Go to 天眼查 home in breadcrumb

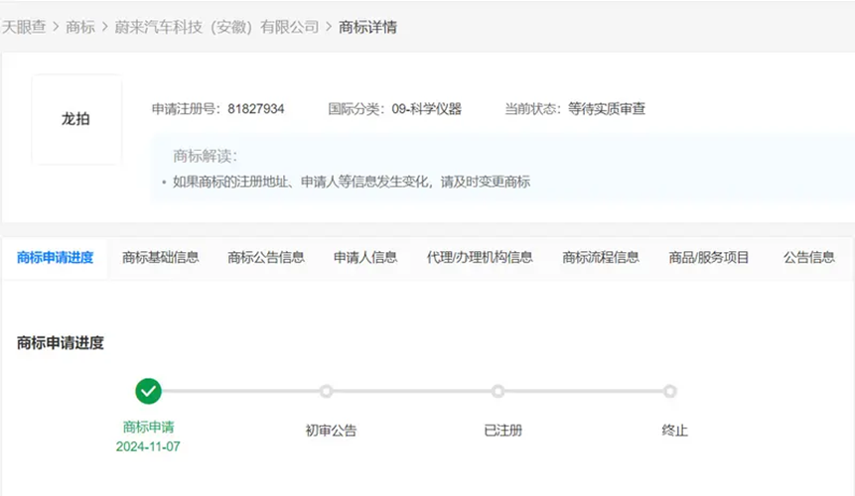pos(24,27)
